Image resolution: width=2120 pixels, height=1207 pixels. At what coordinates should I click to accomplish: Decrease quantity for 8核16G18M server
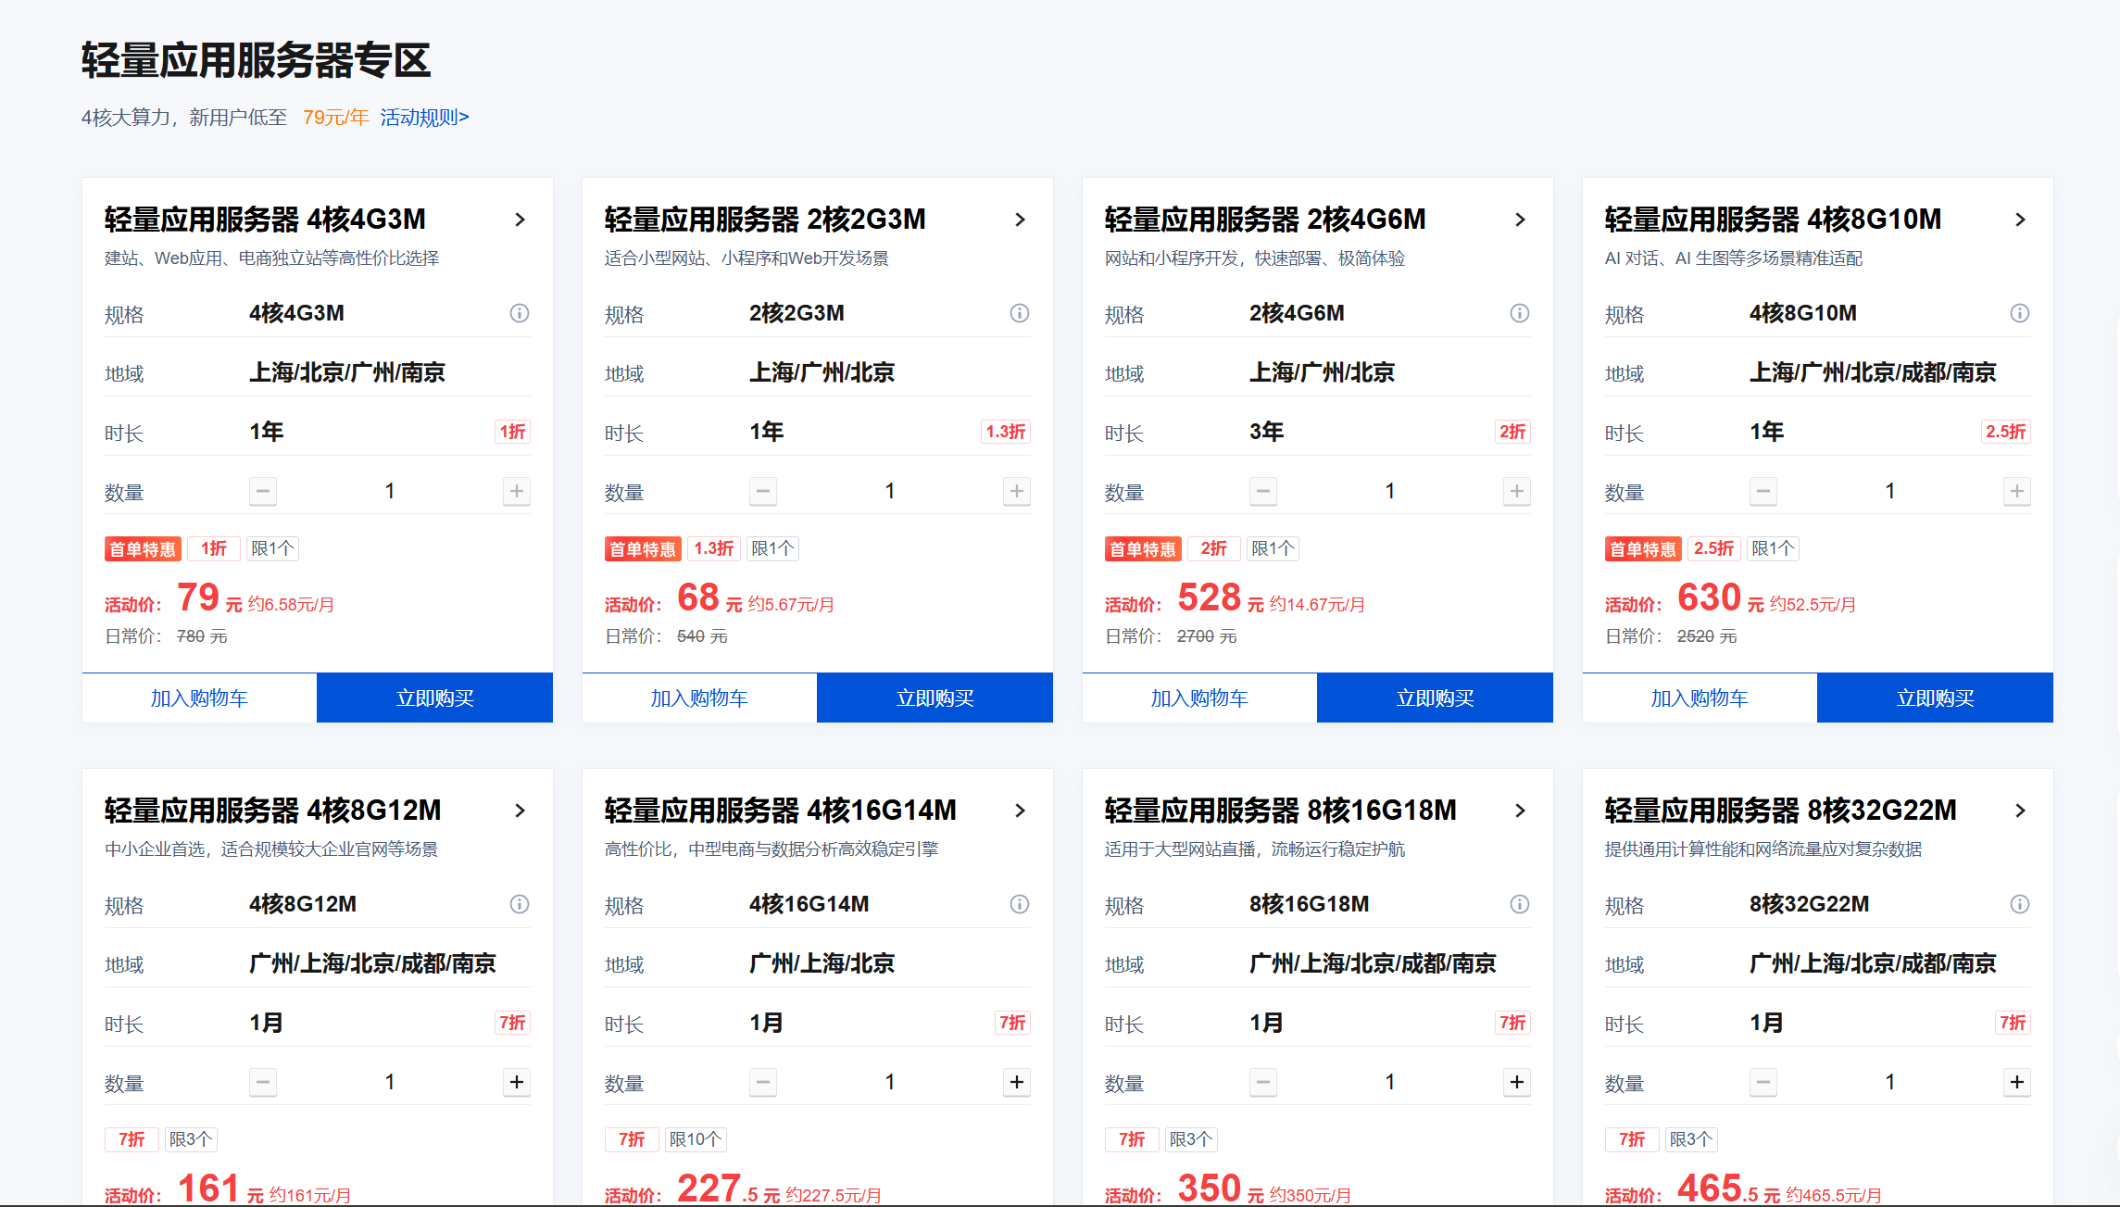[1263, 1082]
